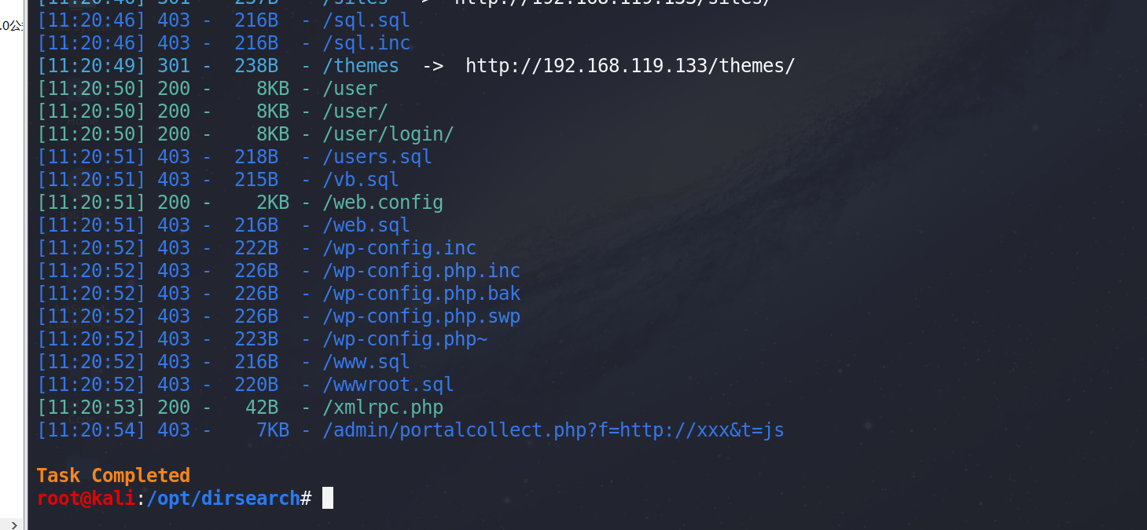Screen dimensions: 1147x530
Task: Click the /users.sql result path
Action: coord(377,157)
